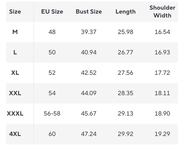
Task: Click bust size value 47.24
Action: point(89,134)
